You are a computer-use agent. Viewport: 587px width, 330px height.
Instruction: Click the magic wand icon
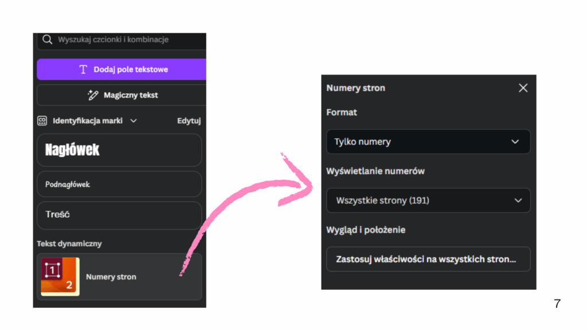(x=93, y=95)
